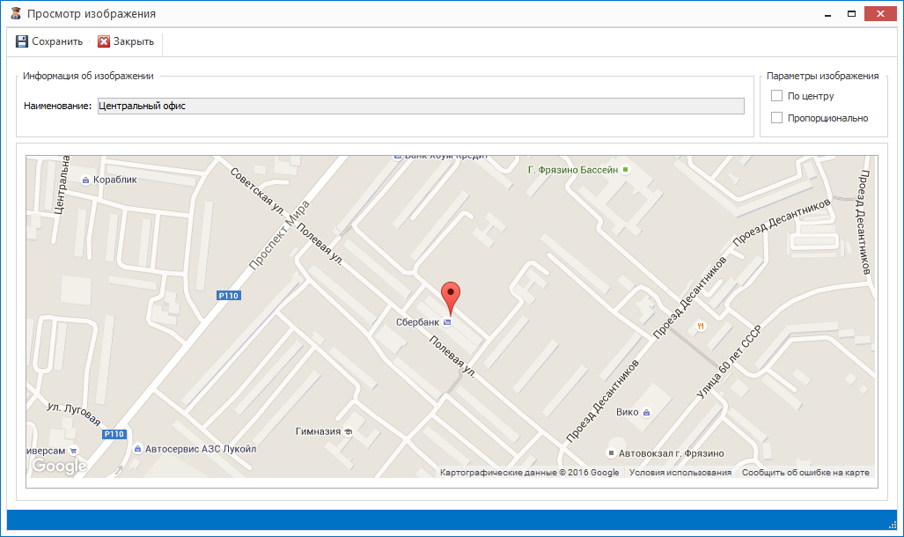Click the Google logo on the map
The width and height of the screenshot is (904, 537).
59,466
